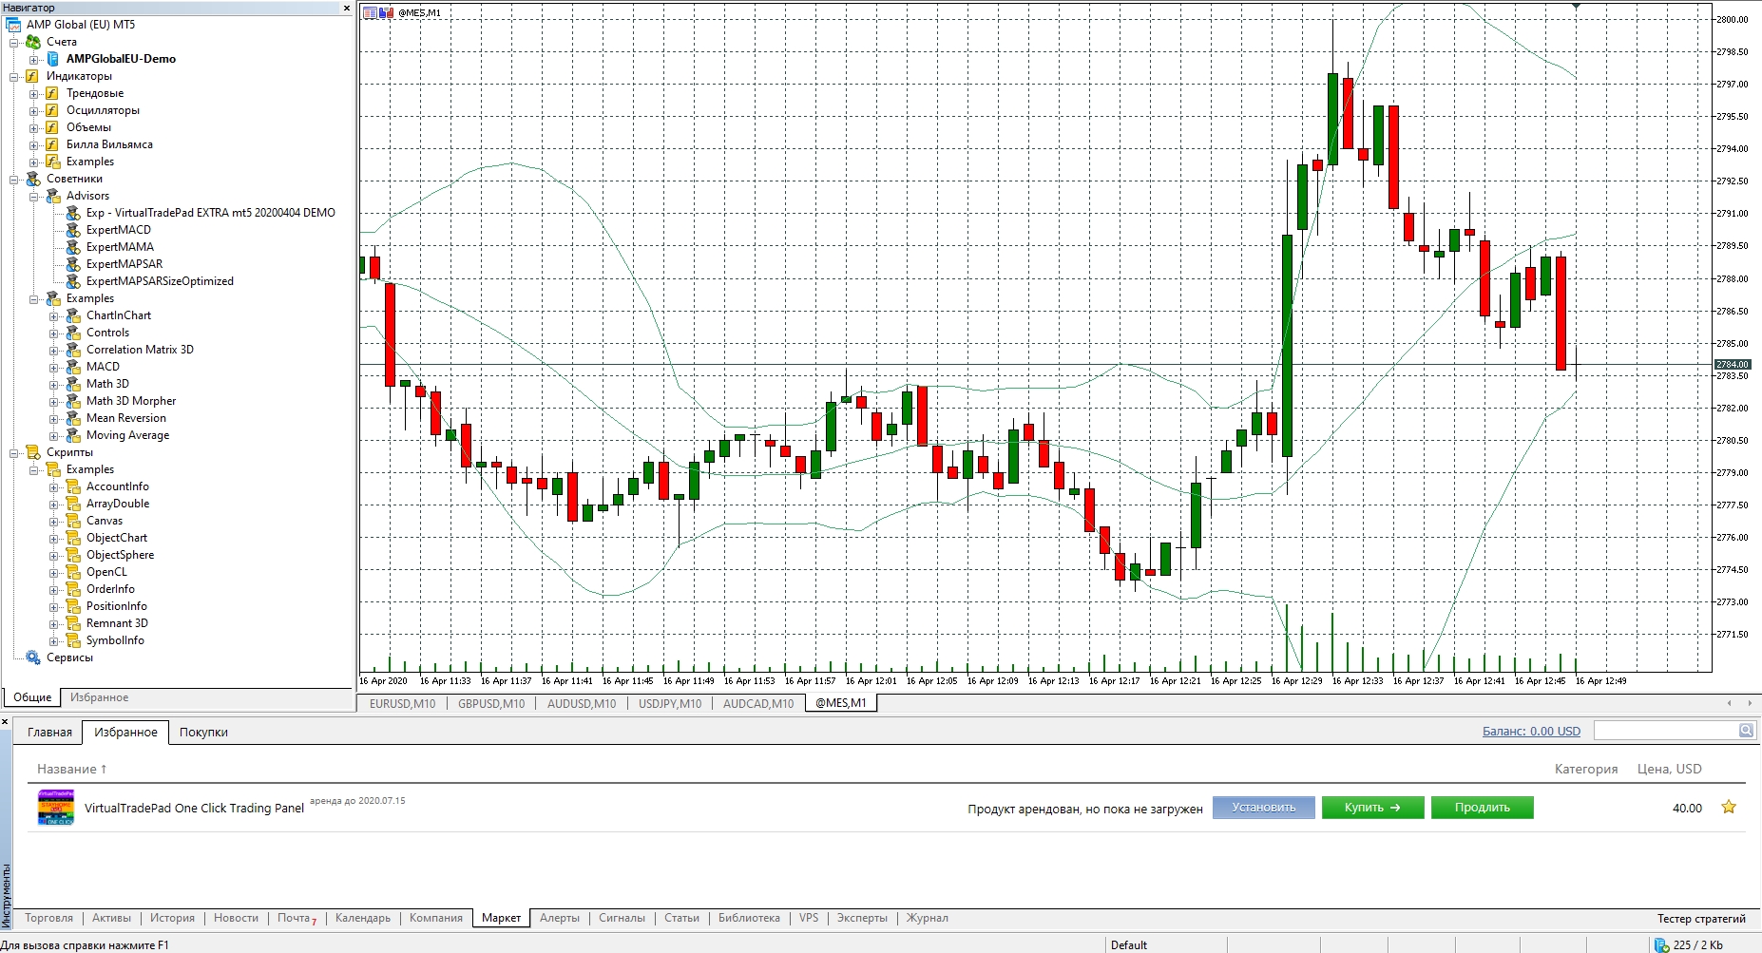Screen dimensions: 1762x953
Task: Collapse the Advisors tree folder
Action: pyautogui.click(x=34, y=197)
